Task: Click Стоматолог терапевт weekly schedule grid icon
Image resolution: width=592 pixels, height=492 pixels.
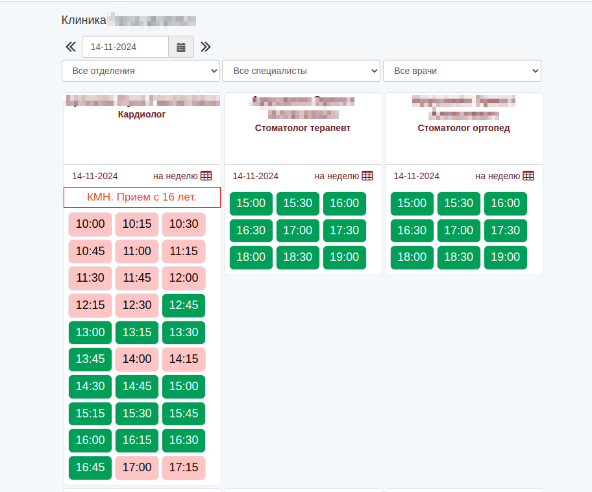Action: 367,176
